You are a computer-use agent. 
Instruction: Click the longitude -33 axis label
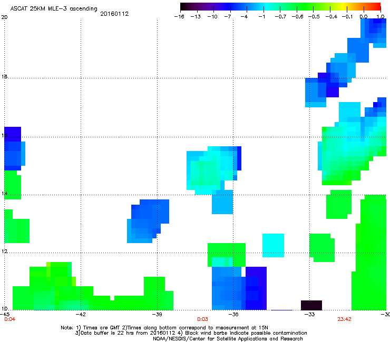[309, 315]
